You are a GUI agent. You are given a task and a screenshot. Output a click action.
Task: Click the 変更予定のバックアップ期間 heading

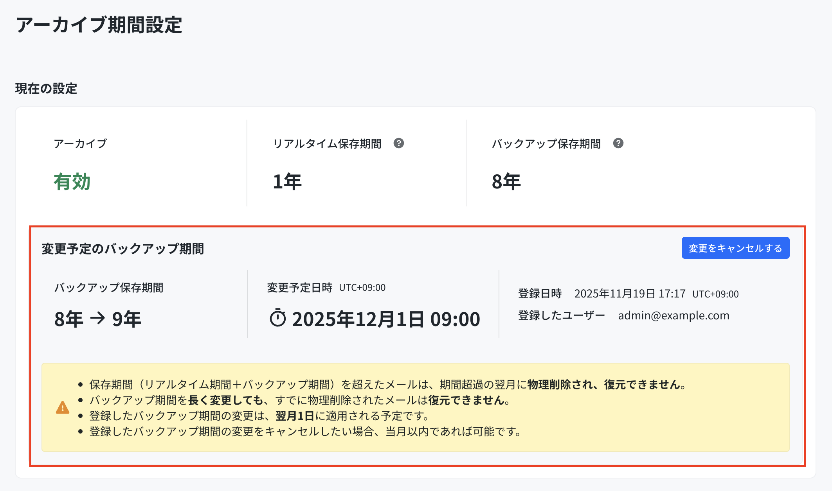click(123, 249)
